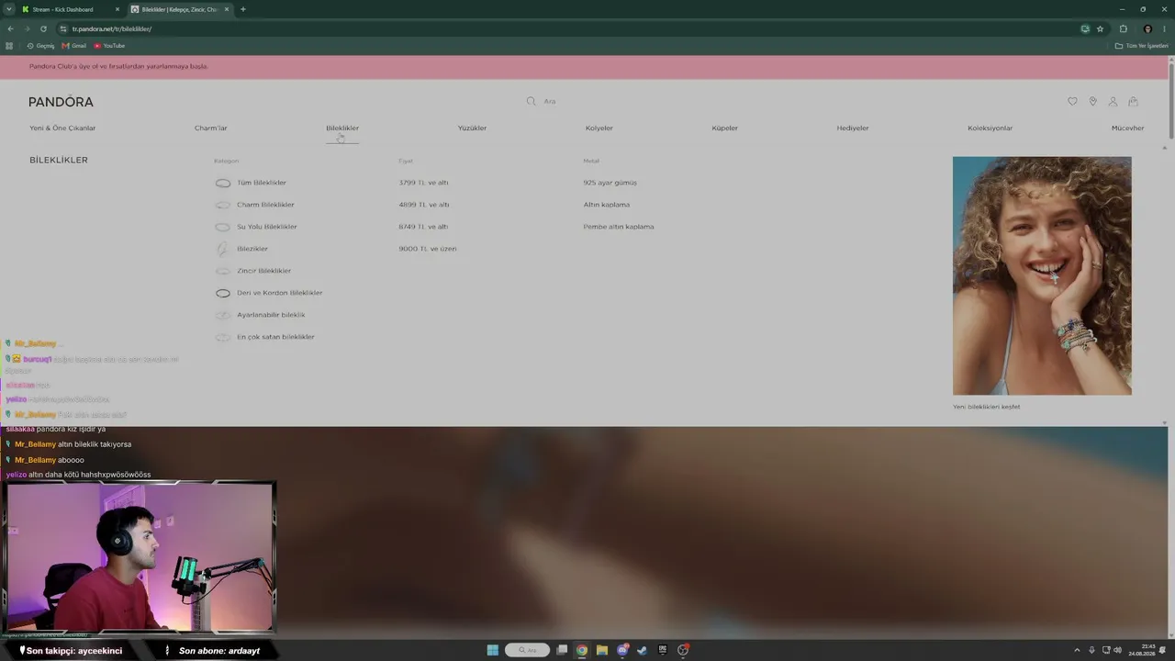Click the Deri ve Kordon Bileklikler icon
This screenshot has height=661, width=1175.
click(223, 293)
